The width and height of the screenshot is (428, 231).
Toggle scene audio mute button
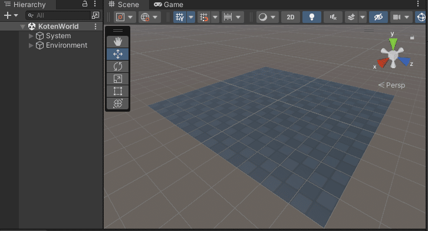point(333,17)
